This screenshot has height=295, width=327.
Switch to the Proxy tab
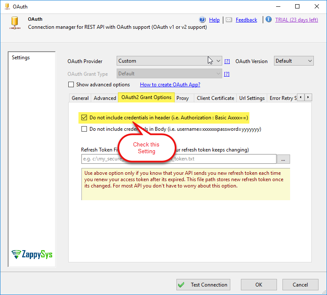click(182, 98)
